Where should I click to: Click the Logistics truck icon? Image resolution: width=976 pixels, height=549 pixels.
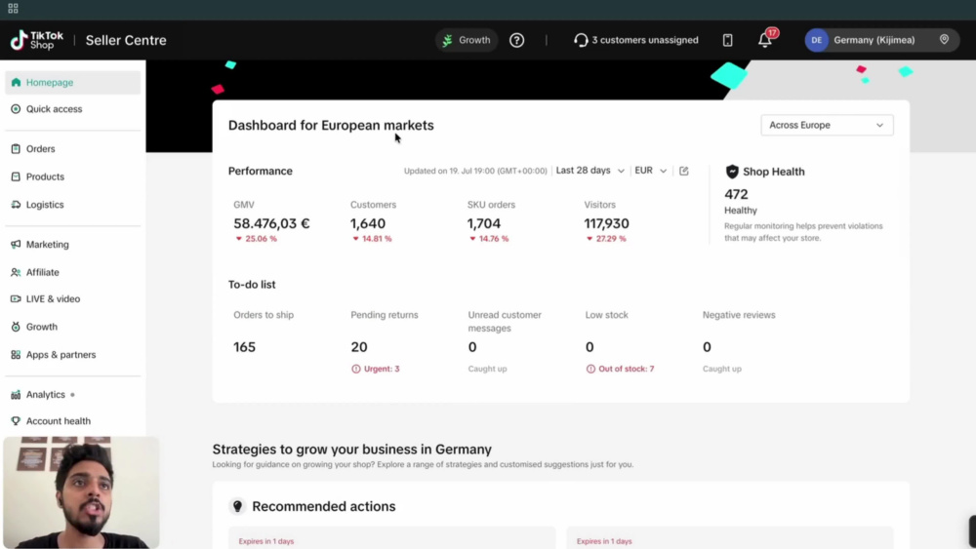tap(16, 205)
